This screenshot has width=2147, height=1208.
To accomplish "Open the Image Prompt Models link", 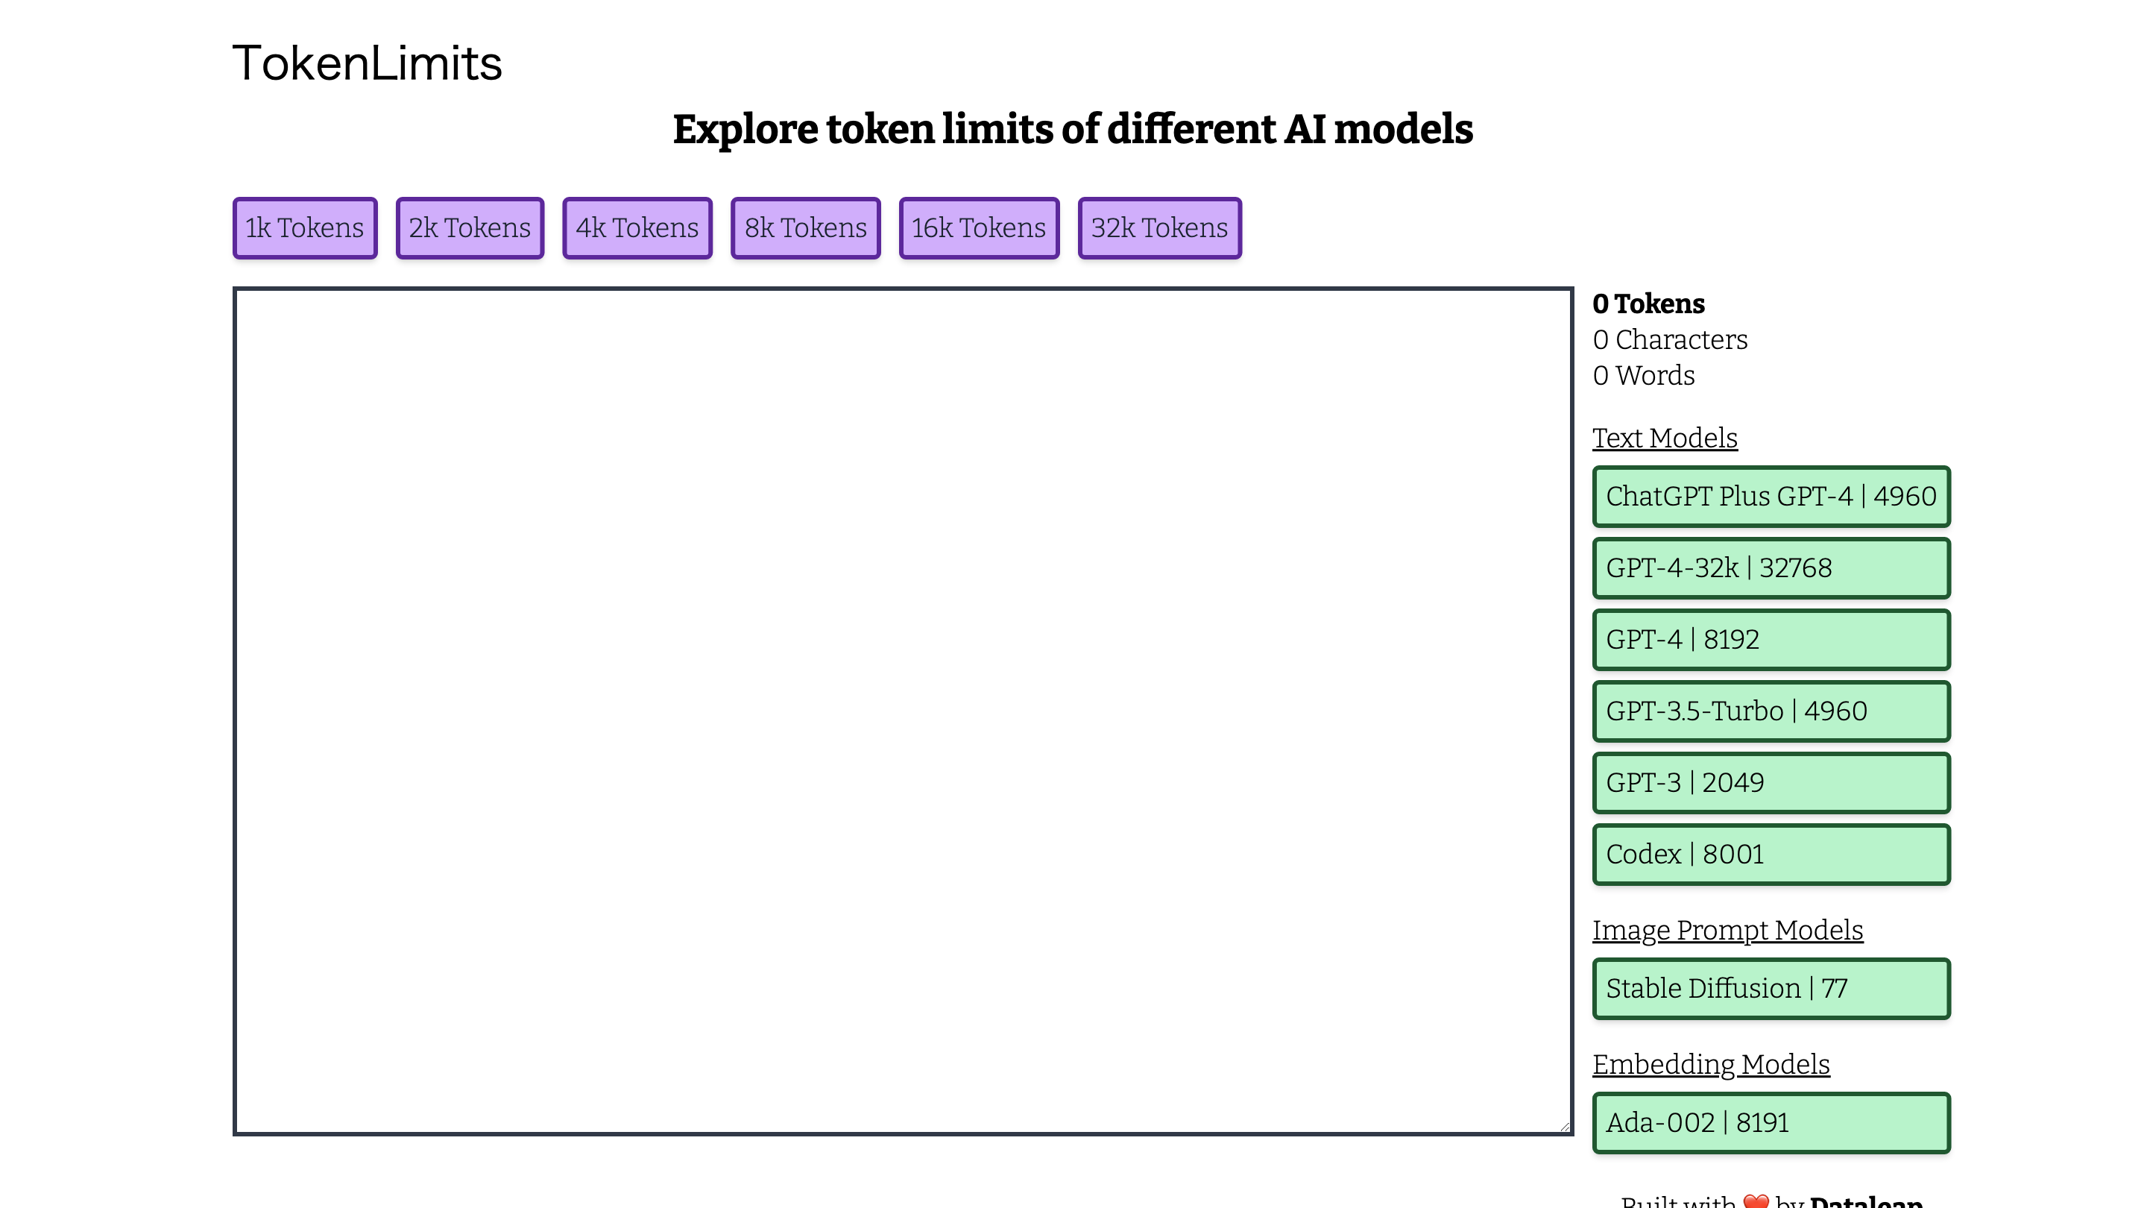I will (1728, 930).
